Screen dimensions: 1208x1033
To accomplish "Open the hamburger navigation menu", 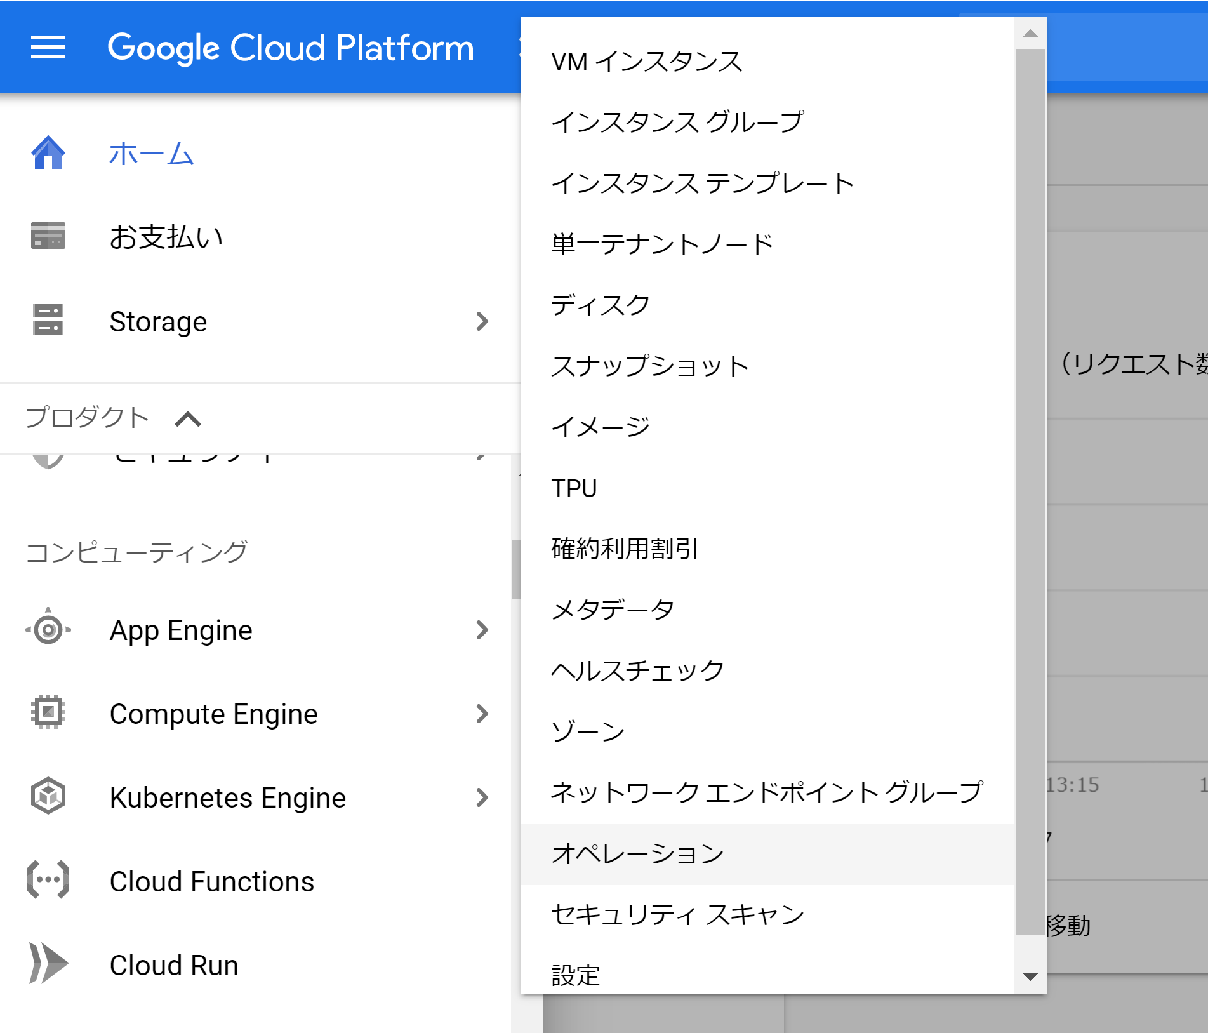I will point(48,48).
